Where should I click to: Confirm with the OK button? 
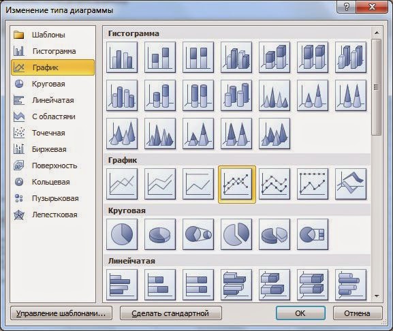(300, 313)
